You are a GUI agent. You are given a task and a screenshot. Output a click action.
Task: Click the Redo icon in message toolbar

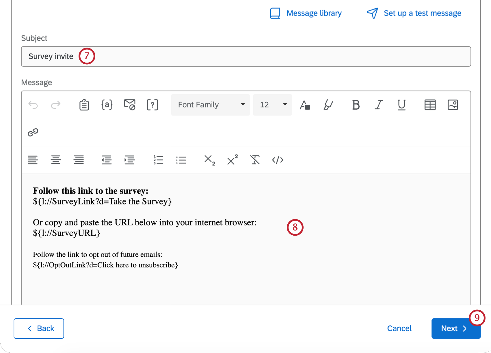[56, 105]
